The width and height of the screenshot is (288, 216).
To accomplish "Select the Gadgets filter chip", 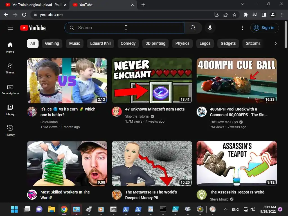I will (x=228, y=44).
